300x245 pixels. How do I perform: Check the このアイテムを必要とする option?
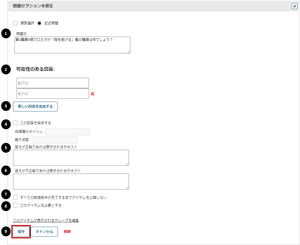[15, 205]
